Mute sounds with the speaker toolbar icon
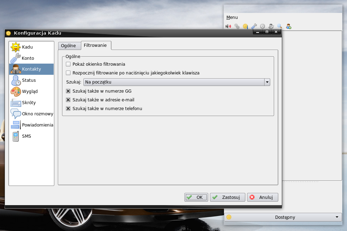347x231 pixels. (228, 27)
